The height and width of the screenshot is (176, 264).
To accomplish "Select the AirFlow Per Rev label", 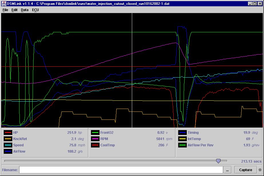I will 200,145.
